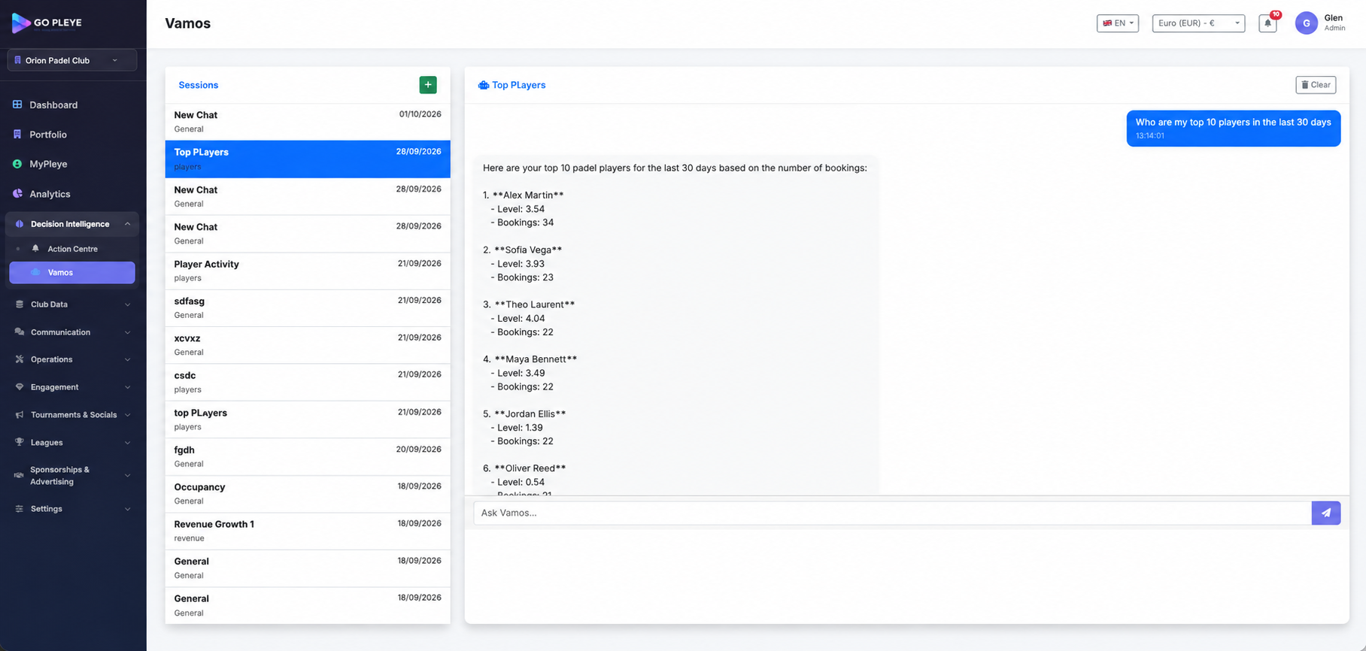Click the Analytics pie chart icon
This screenshot has height=651, width=1366.
tap(17, 194)
